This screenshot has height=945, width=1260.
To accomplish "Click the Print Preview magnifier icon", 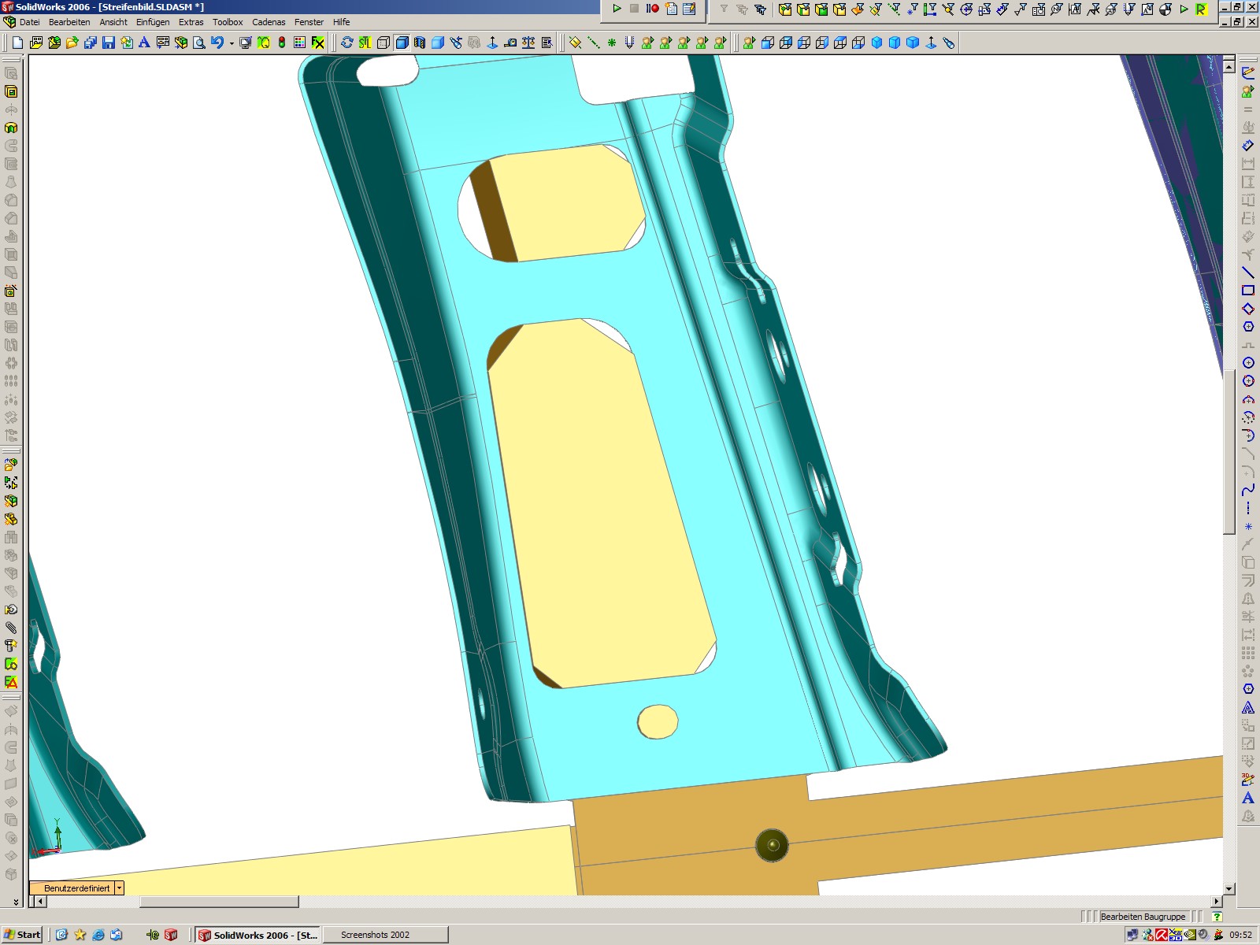I will tap(199, 43).
